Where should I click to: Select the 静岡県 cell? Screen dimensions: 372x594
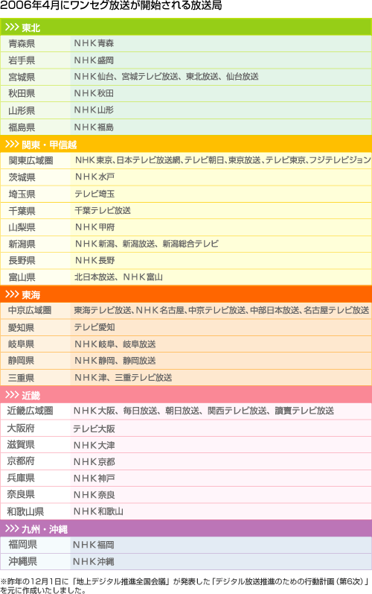[35, 361]
